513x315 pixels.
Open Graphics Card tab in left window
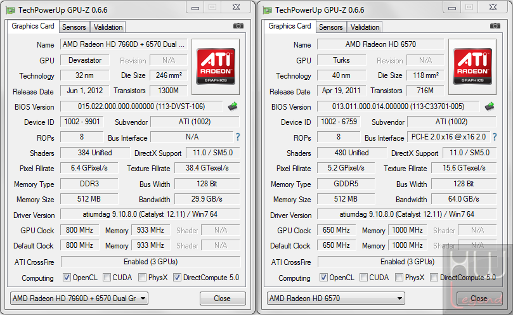[33, 26]
